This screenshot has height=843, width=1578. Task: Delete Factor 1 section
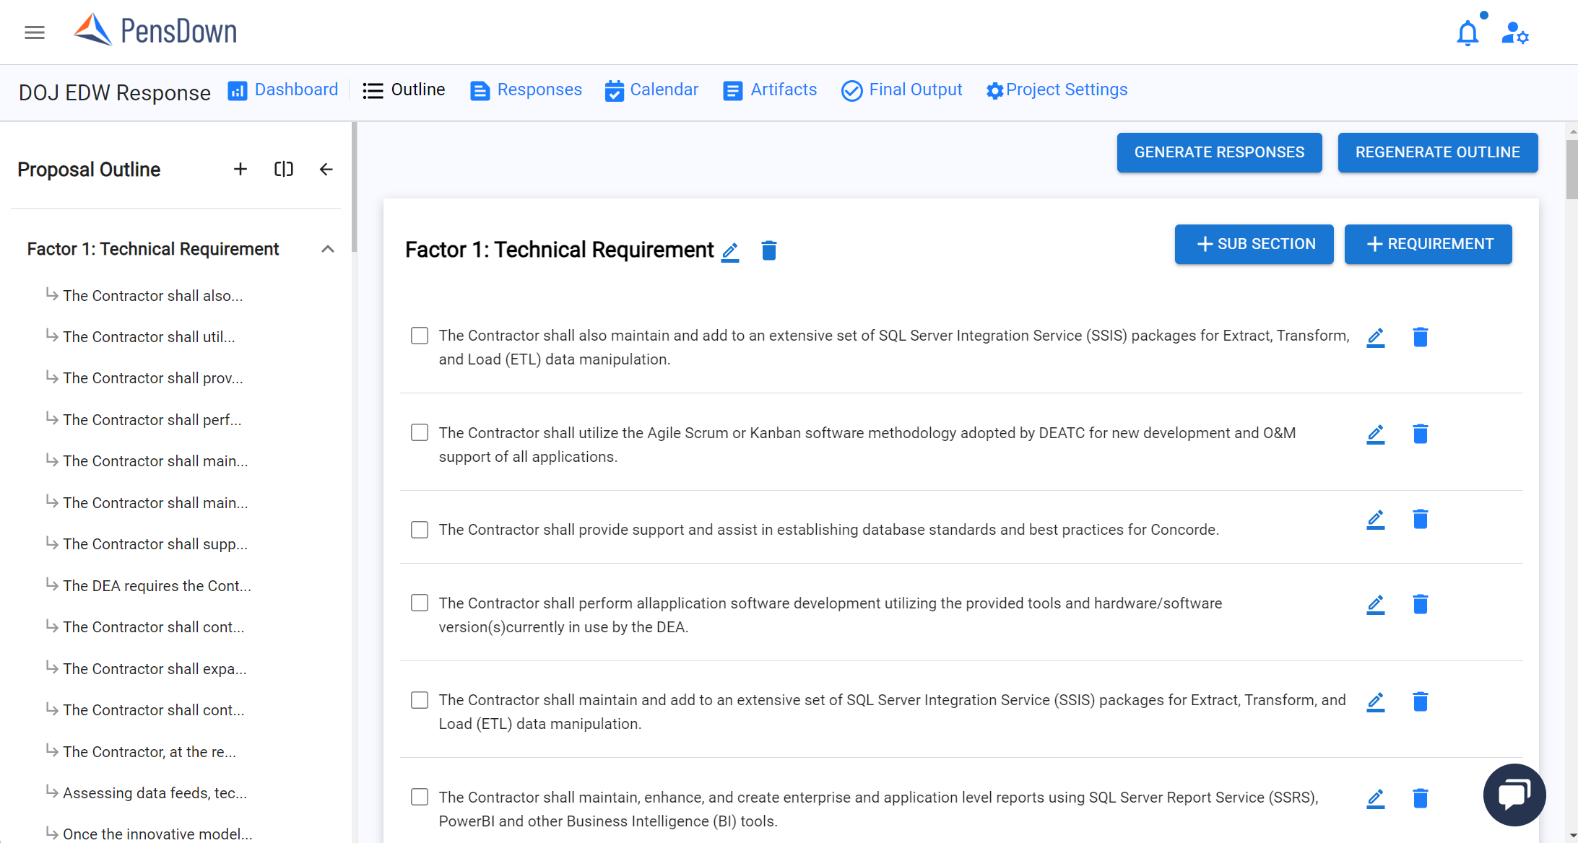click(769, 250)
